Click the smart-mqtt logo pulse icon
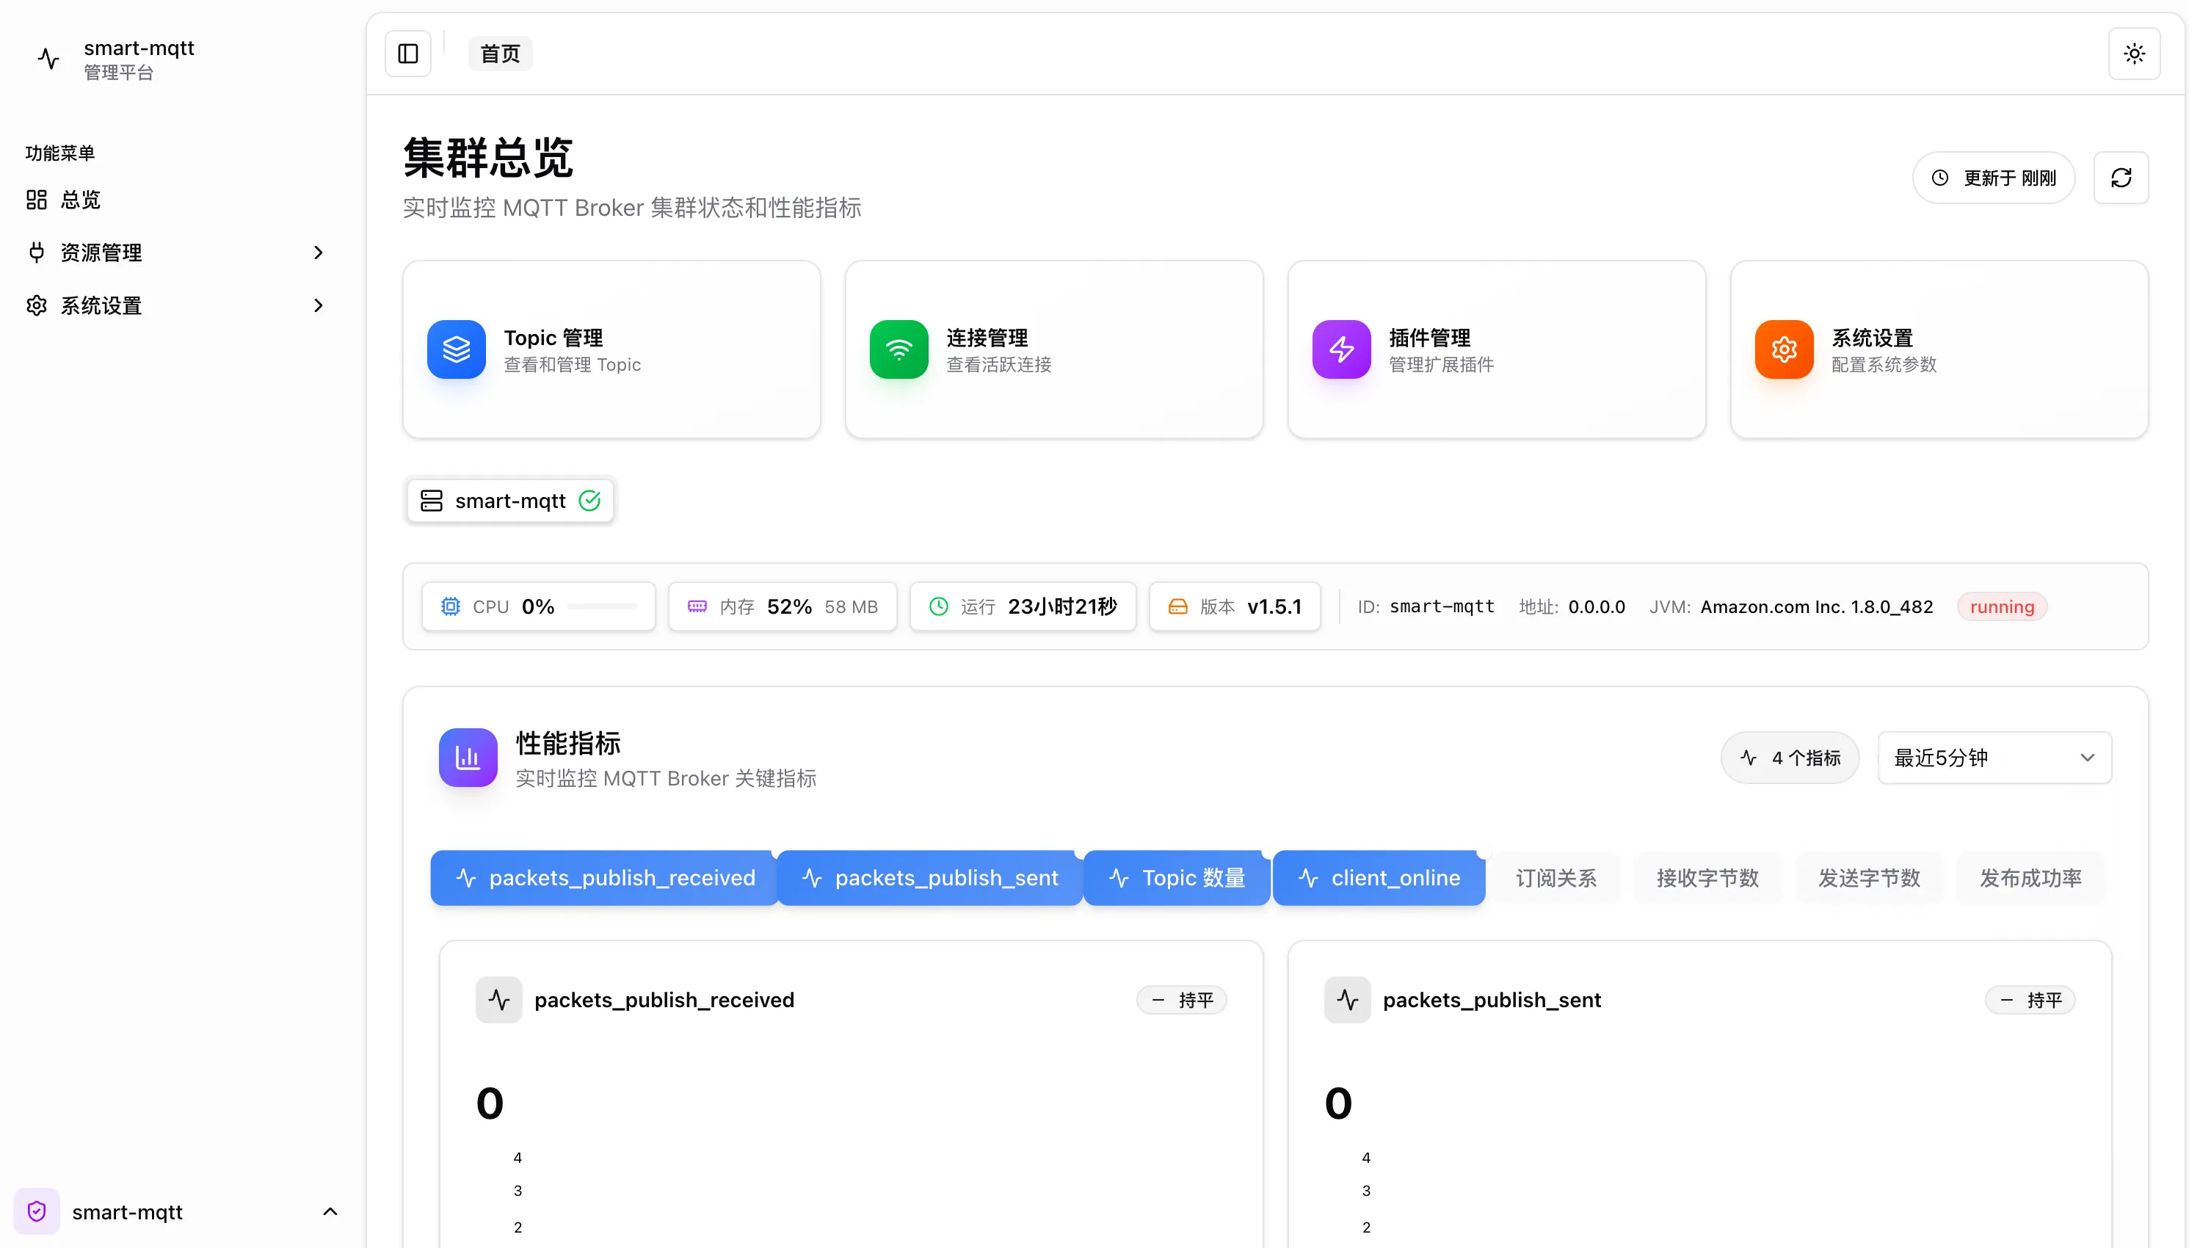 click(49, 59)
